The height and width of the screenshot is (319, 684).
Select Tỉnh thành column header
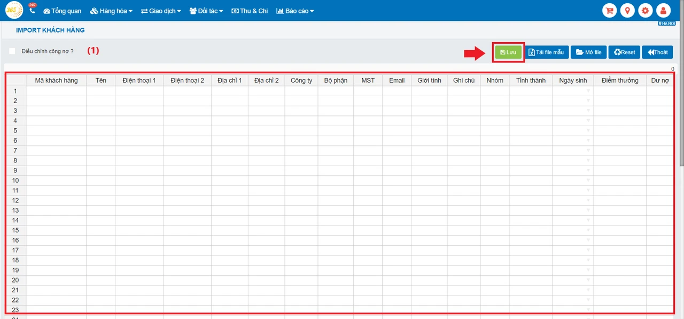531,81
